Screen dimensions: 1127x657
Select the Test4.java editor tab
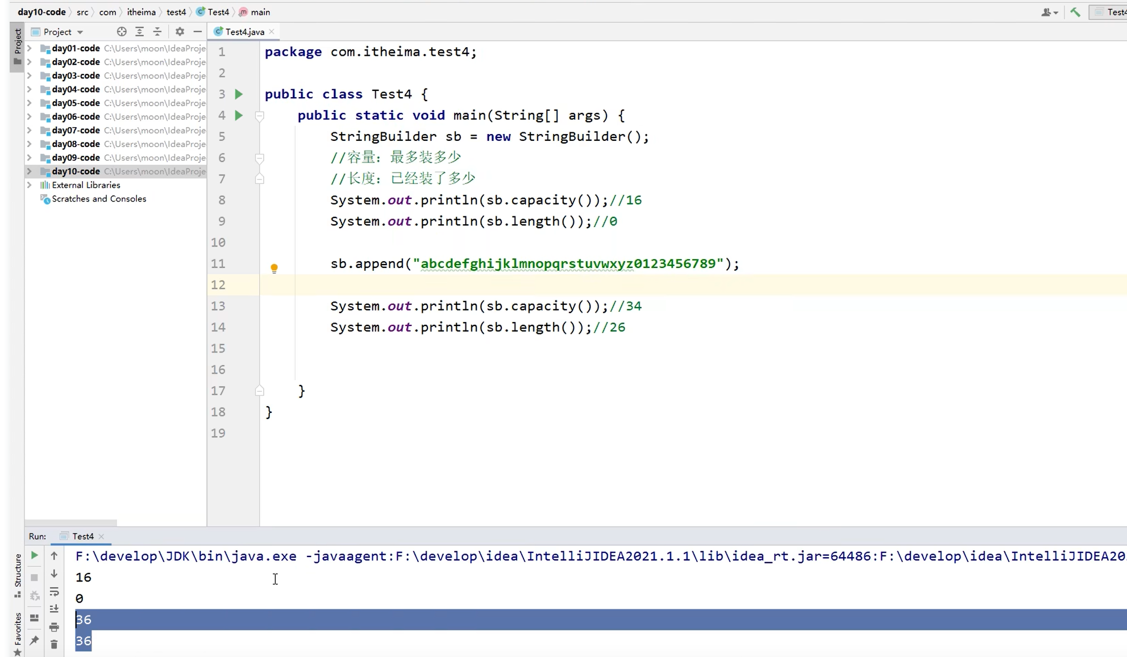coord(244,32)
